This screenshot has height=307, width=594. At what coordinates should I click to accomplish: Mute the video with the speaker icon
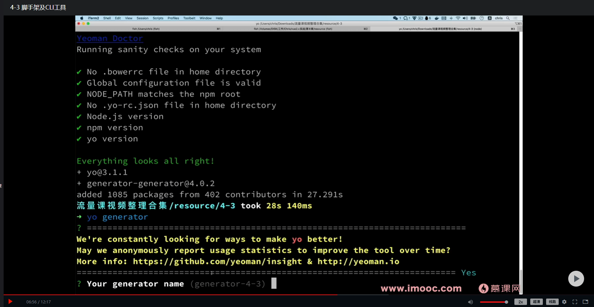tap(471, 302)
